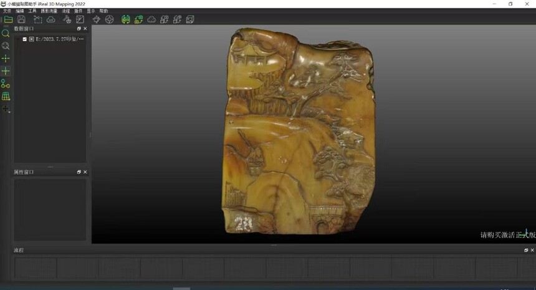The image size is (536, 290).
Task: Float the 数据窗口 panel
Action: point(79,29)
